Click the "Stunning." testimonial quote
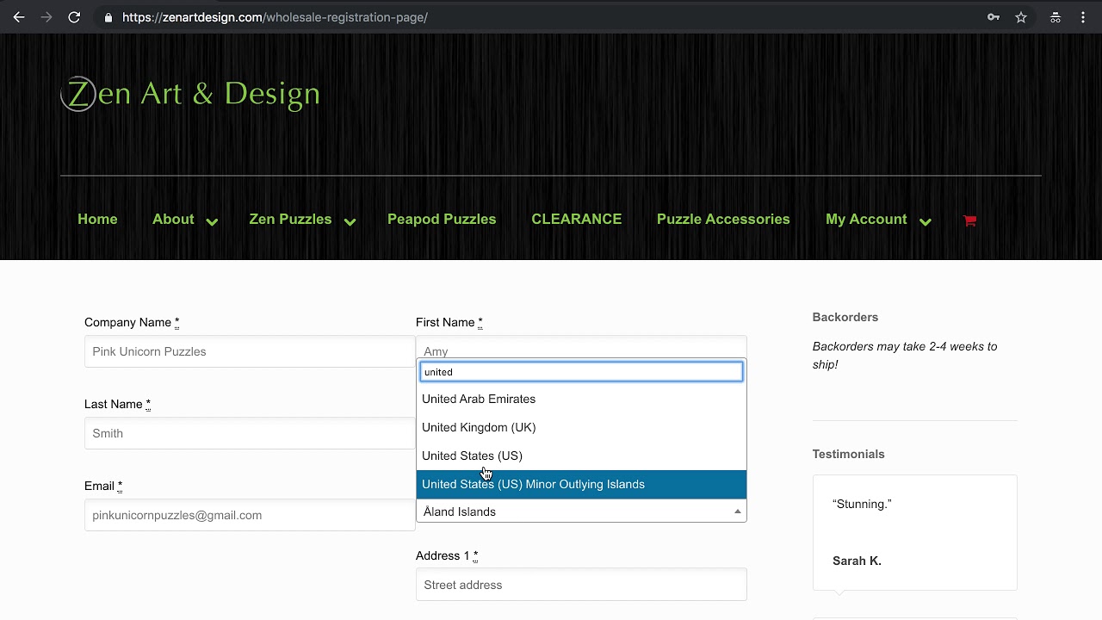The width and height of the screenshot is (1102, 620). [862, 504]
